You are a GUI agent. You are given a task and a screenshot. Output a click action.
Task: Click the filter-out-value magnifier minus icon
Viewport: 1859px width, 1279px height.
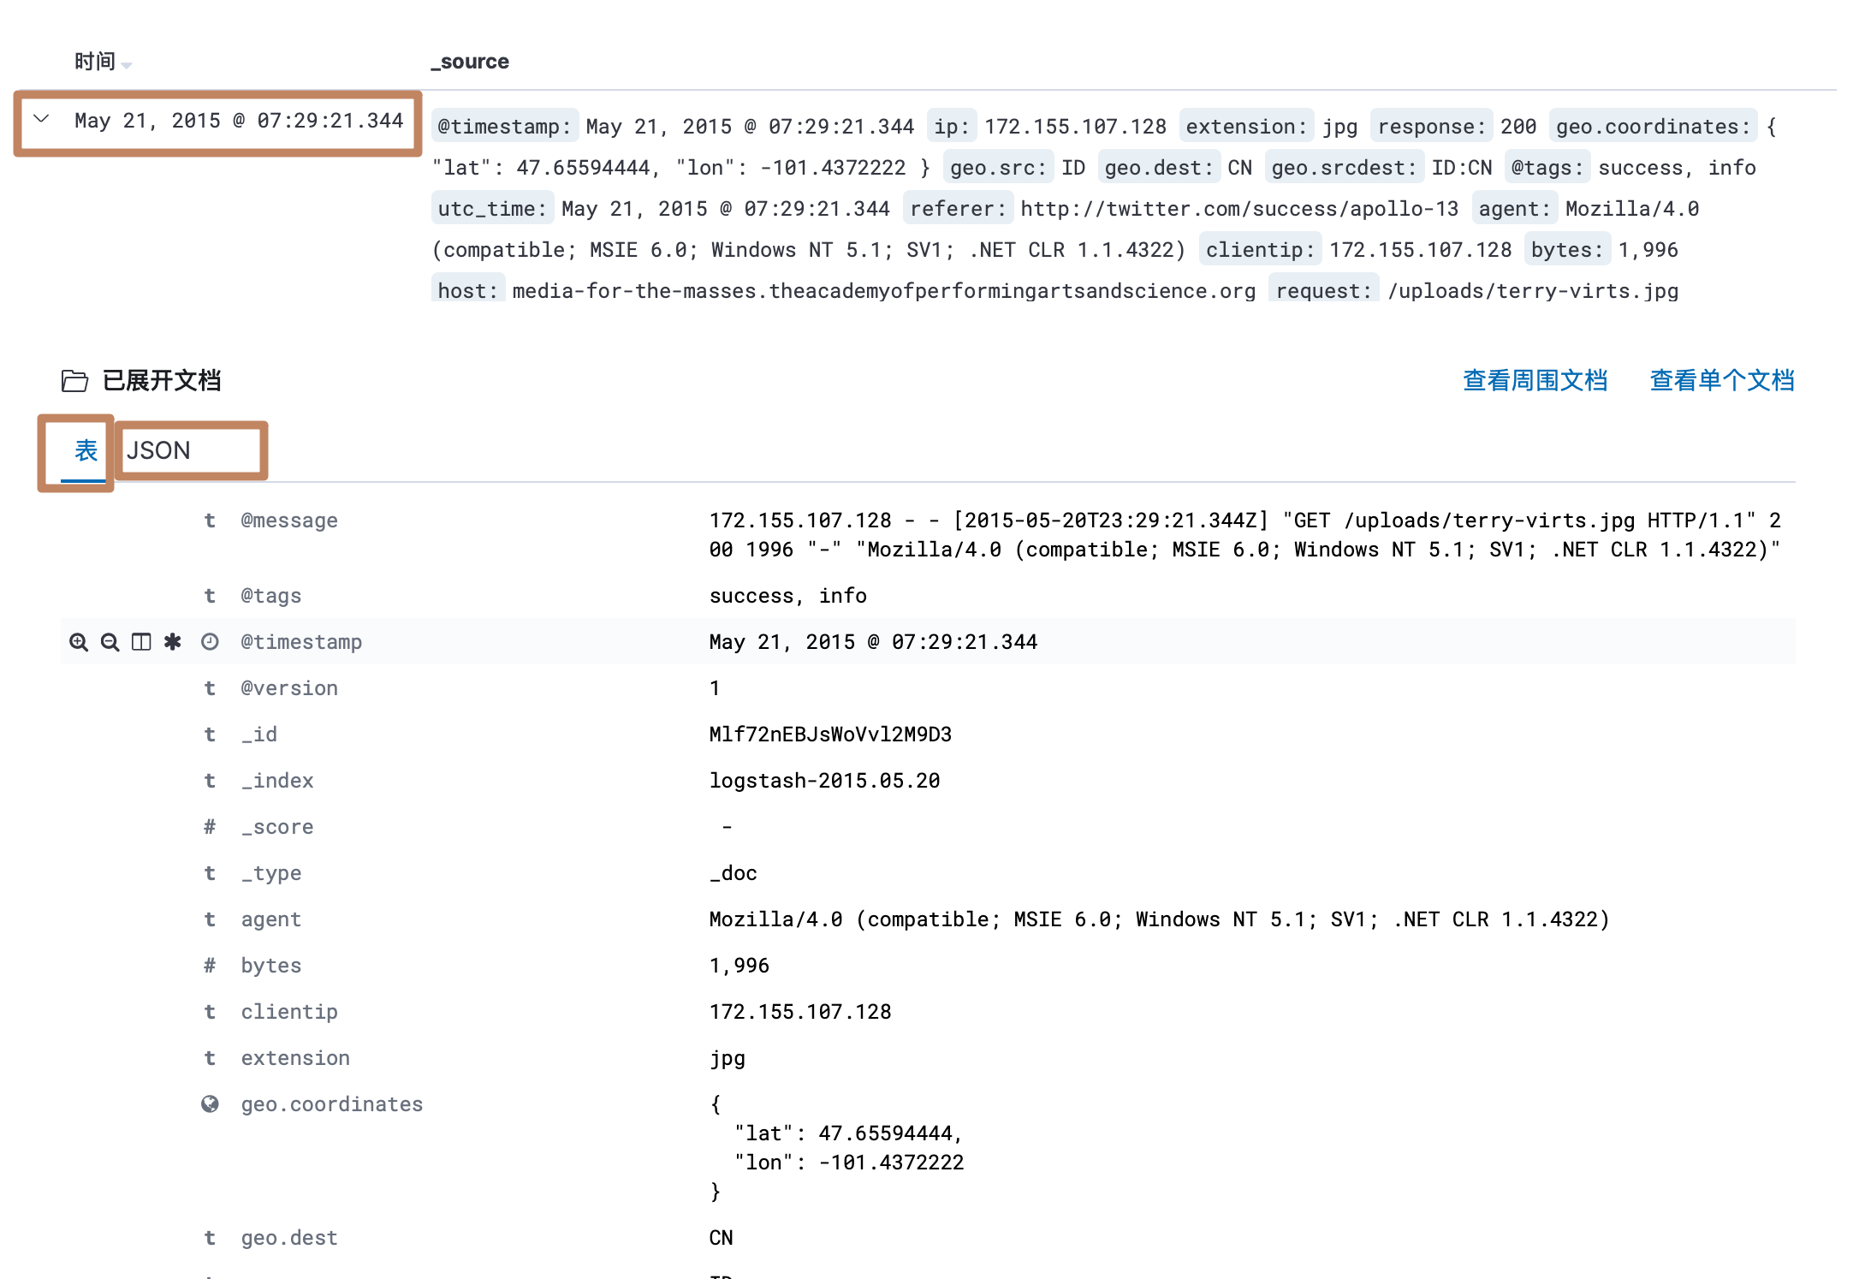(110, 642)
